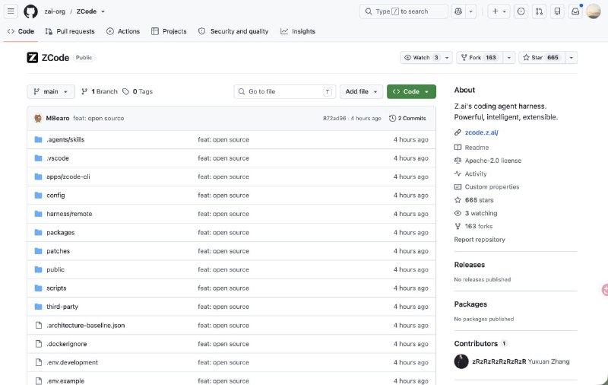Open the Security and quality tab
The height and width of the screenshot is (385, 608).
[x=233, y=31]
